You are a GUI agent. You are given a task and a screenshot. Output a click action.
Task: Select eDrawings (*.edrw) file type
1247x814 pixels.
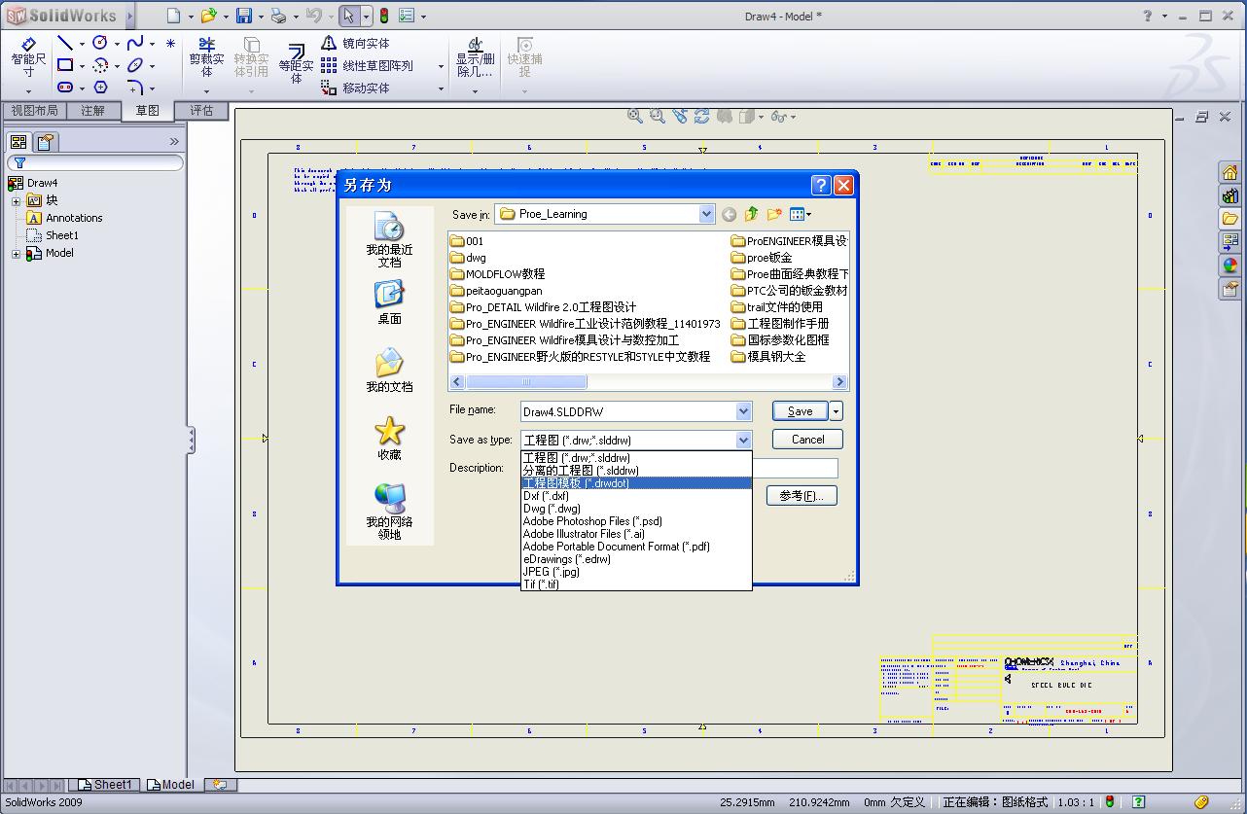click(636, 559)
